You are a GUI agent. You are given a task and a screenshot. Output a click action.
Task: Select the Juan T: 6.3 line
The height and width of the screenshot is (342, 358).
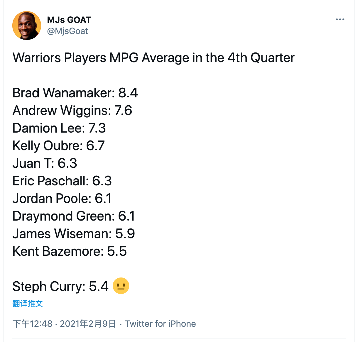(45, 163)
